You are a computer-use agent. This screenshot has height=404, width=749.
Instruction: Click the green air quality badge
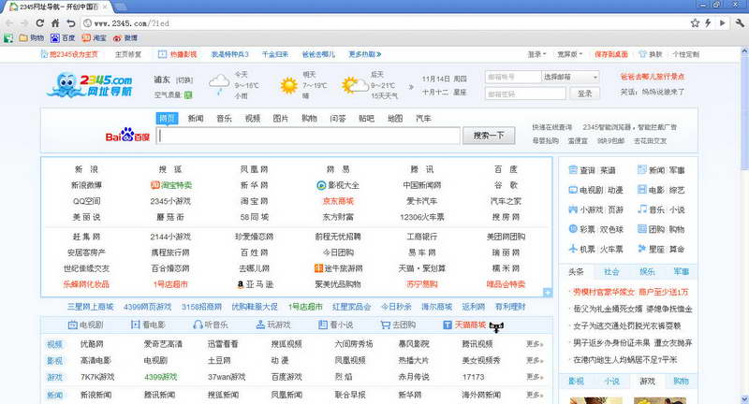(188, 94)
